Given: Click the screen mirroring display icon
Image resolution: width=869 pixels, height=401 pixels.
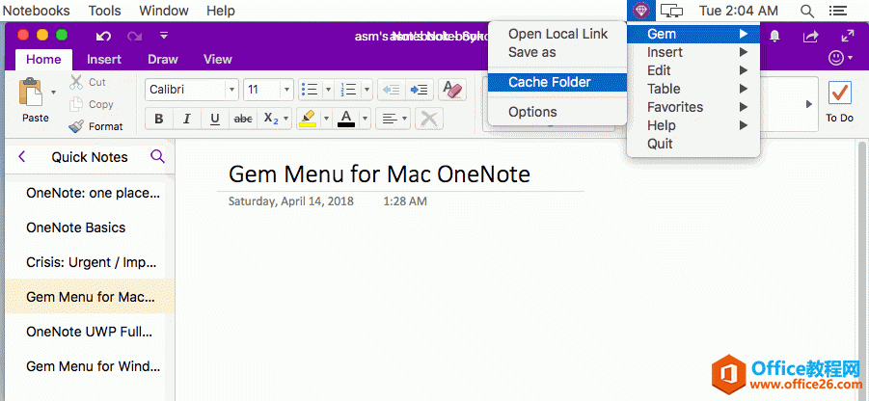Looking at the screenshot, I should coord(671,11).
